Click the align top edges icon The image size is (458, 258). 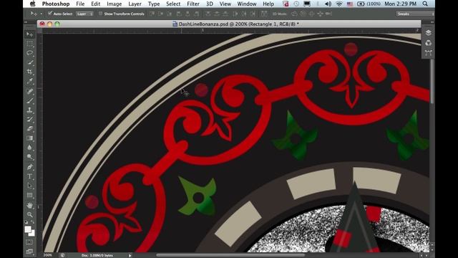(x=152, y=14)
